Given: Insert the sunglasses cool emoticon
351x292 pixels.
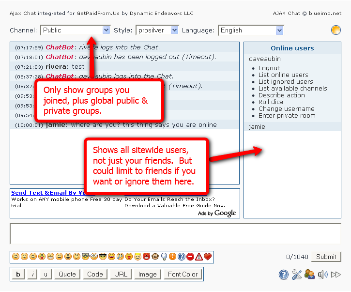Looking at the screenshot, I should coord(103,257).
